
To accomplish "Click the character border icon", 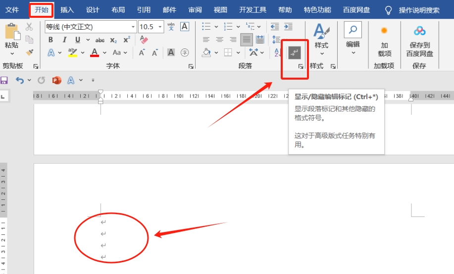I will [185, 27].
